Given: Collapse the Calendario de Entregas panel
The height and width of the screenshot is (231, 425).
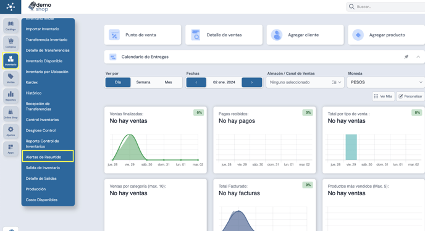Looking at the screenshot, I should (418, 57).
